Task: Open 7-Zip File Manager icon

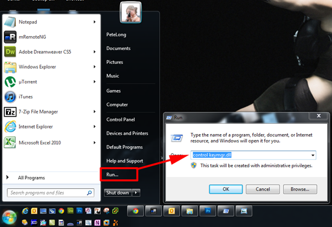Action: point(10,112)
